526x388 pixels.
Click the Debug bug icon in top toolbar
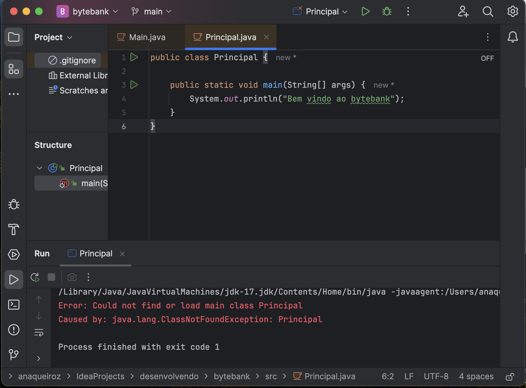(x=387, y=12)
